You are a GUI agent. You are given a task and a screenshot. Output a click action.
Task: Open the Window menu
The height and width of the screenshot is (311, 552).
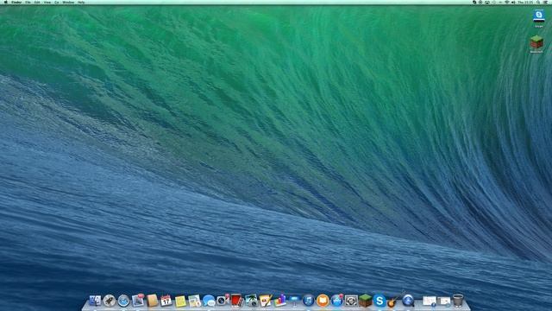68,2
